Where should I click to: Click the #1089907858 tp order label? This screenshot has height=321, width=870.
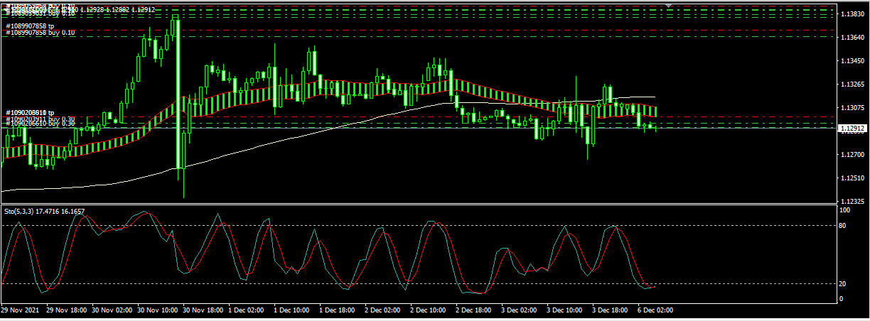point(30,26)
